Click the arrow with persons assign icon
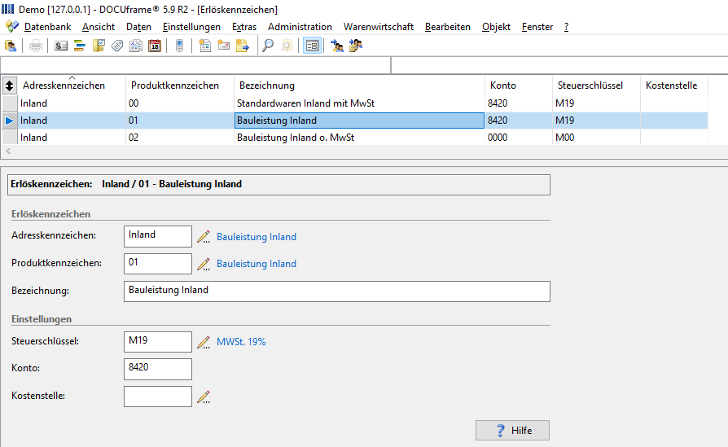The width and height of the screenshot is (728, 447). pos(337,46)
